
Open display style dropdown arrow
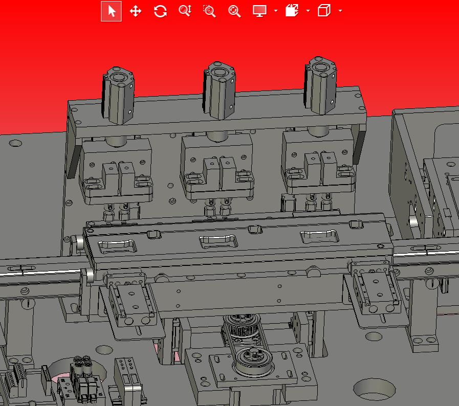point(276,11)
